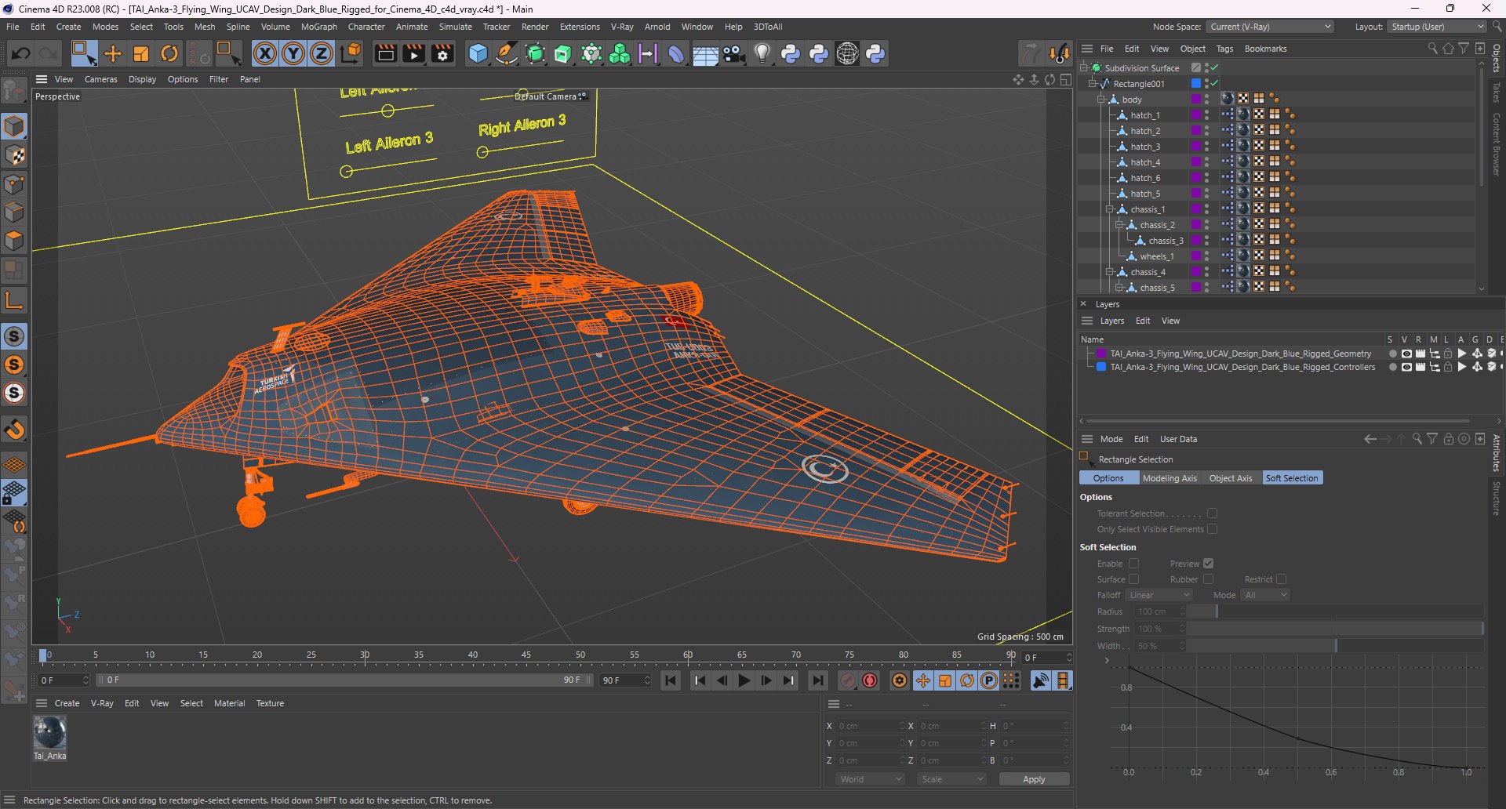
Task: Collapse Subdivision Surface tree node
Action: (1083, 68)
